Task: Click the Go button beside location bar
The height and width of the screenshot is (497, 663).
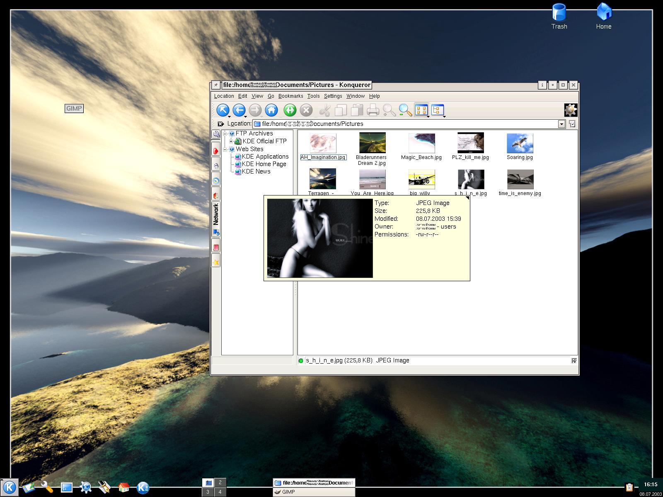Action: 572,124
